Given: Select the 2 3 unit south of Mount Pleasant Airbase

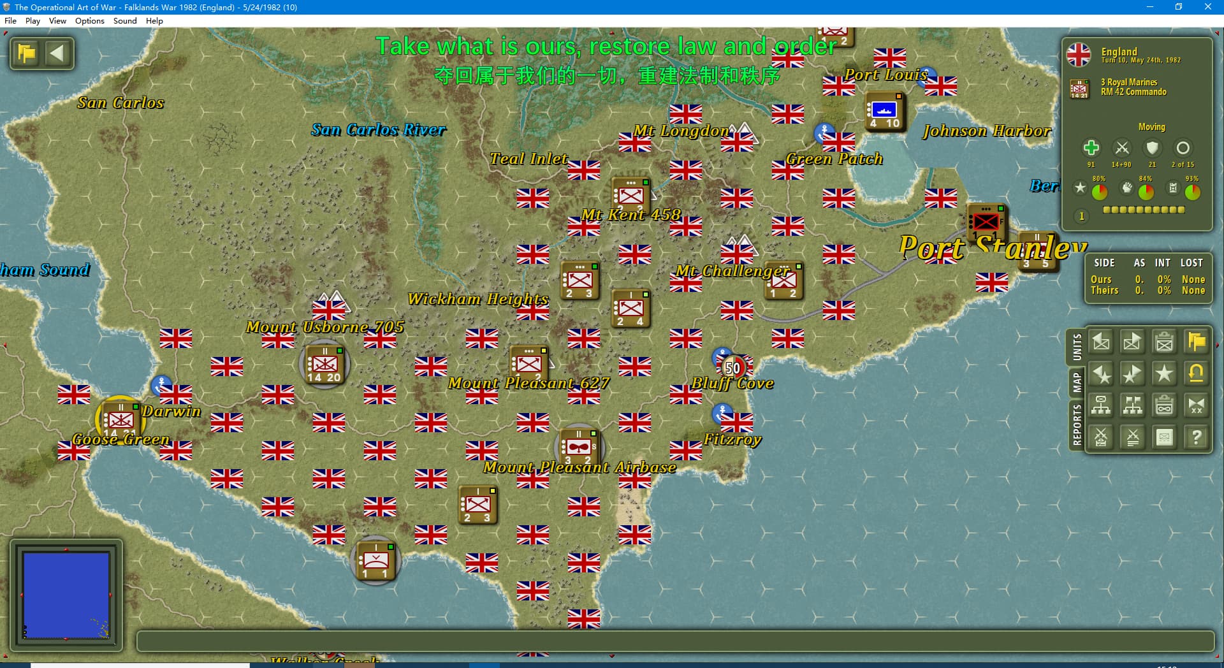Looking at the screenshot, I should coord(477,505).
